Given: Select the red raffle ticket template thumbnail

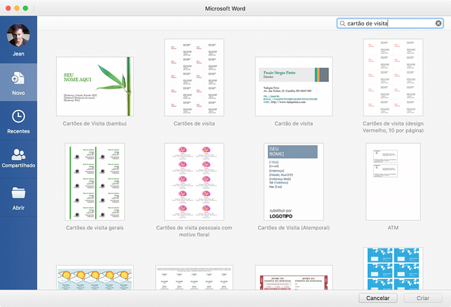Looking at the screenshot, I should [293, 278].
